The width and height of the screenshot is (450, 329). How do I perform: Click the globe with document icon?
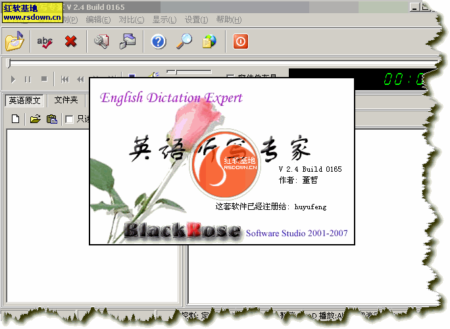tap(209, 42)
